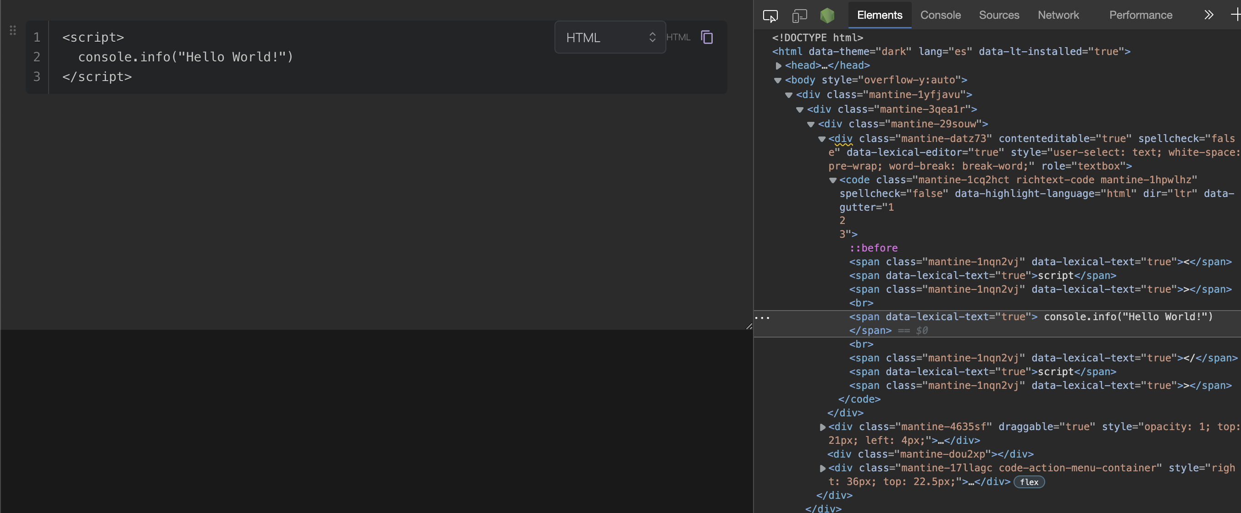Toggle the device emulation toolbar

799,15
